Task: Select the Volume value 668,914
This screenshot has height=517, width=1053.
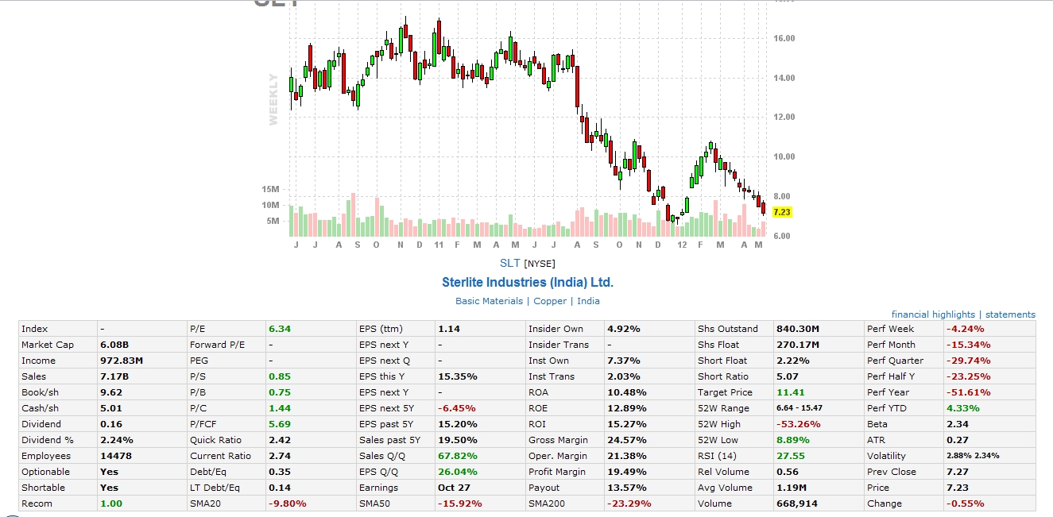Action: tap(797, 503)
